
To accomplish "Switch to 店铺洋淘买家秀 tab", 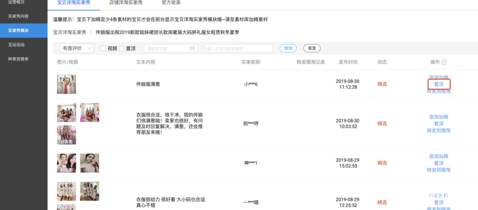I will click(x=126, y=3).
